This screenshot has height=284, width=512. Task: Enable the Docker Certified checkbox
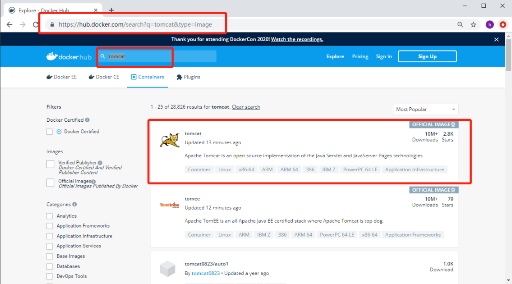coord(50,132)
